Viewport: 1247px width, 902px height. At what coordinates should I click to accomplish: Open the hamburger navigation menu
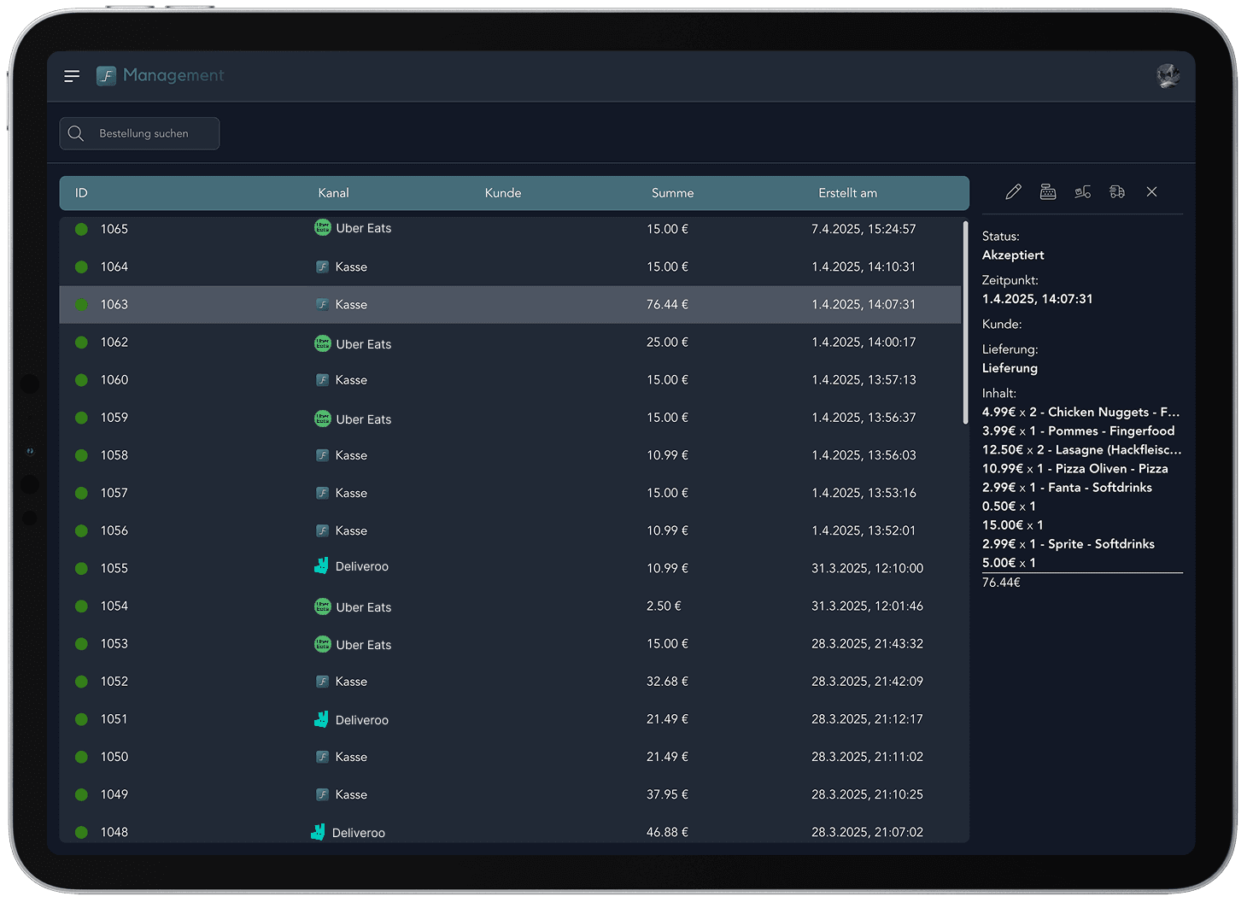(x=72, y=75)
